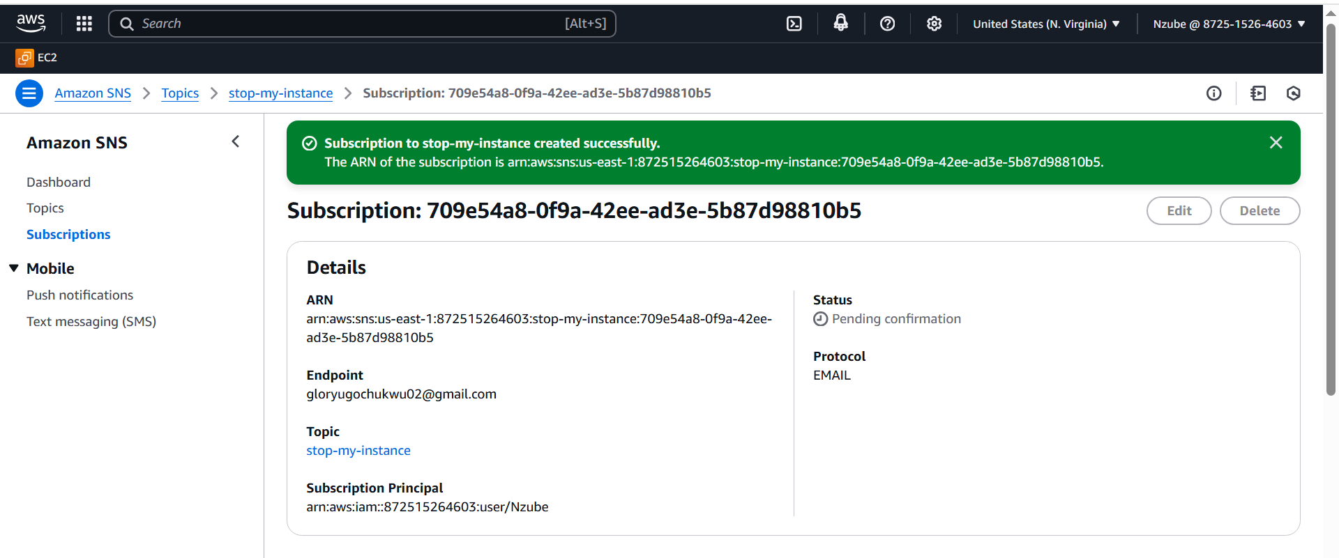
Task: Click the Topics breadcrumb link
Action: [x=180, y=93]
